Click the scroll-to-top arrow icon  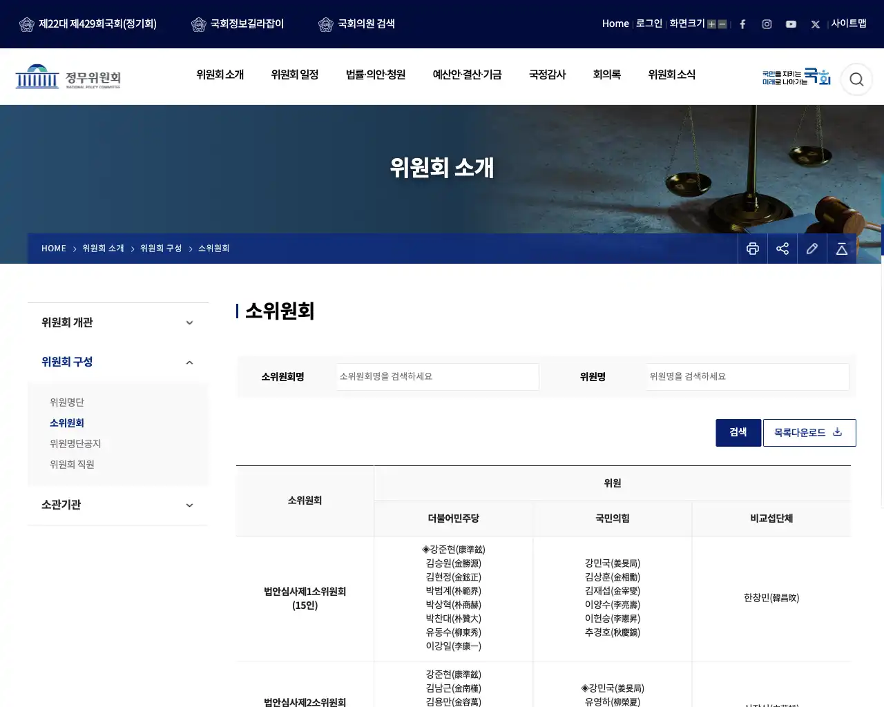coord(842,249)
